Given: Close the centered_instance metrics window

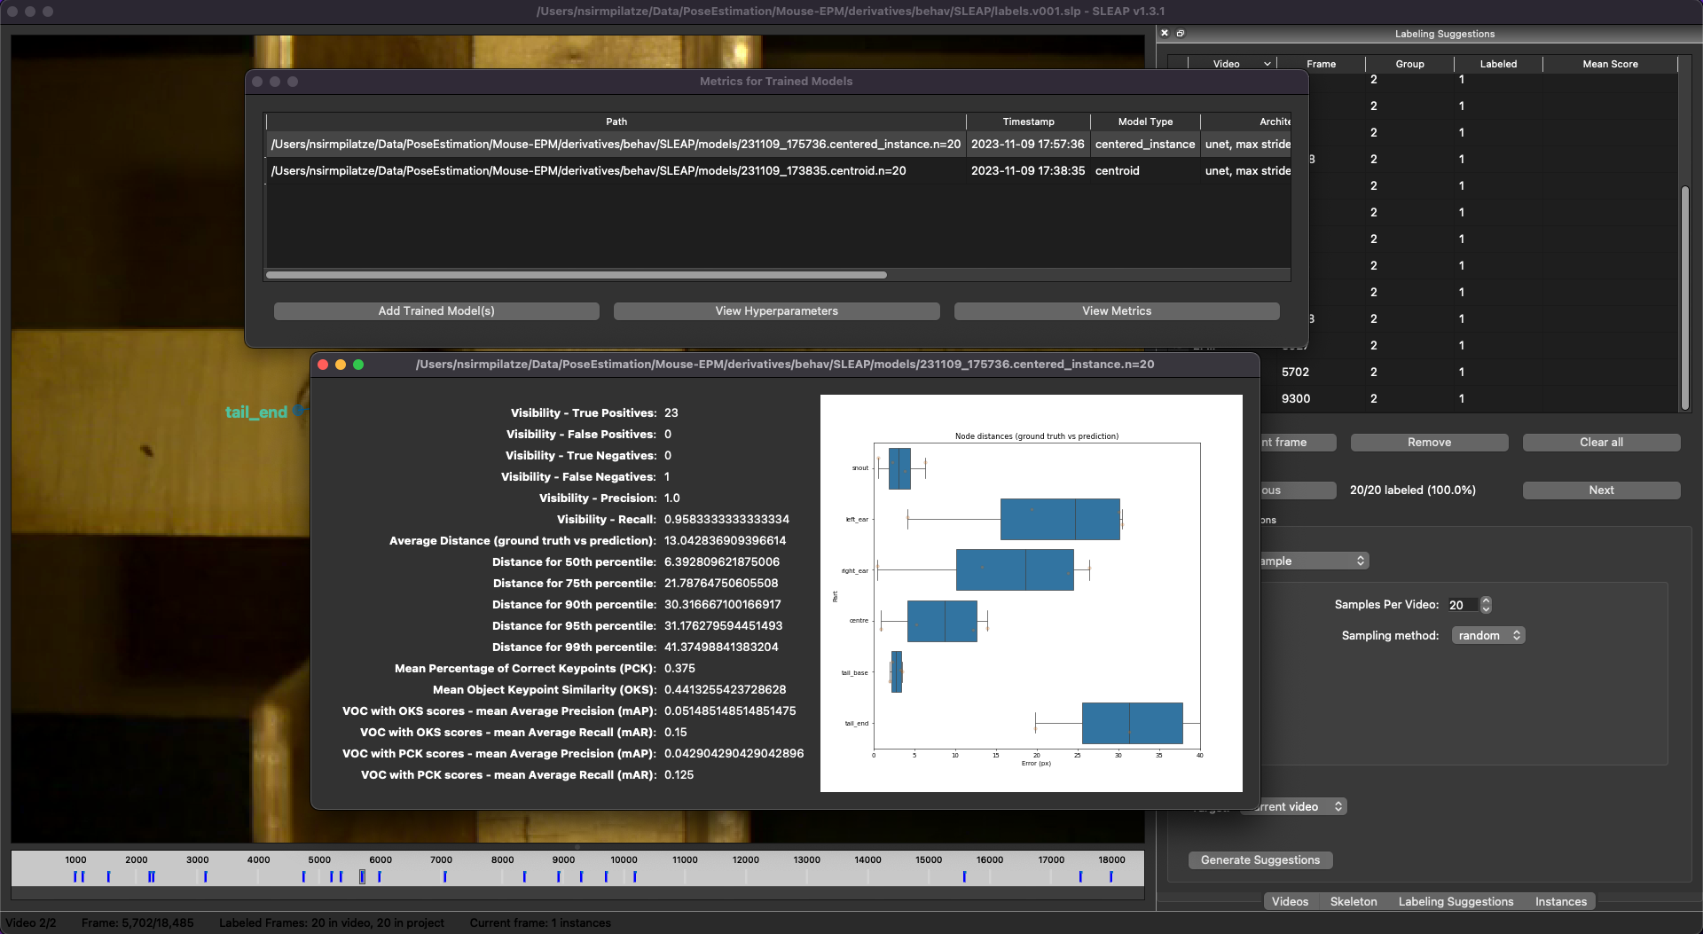Looking at the screenshot, I should pyautogui.click(x=323, y=365).
